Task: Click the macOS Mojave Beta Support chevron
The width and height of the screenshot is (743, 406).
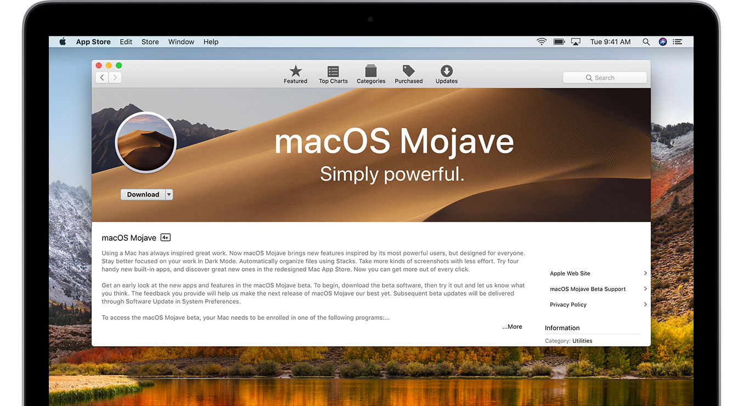Action: click(645, 289)
